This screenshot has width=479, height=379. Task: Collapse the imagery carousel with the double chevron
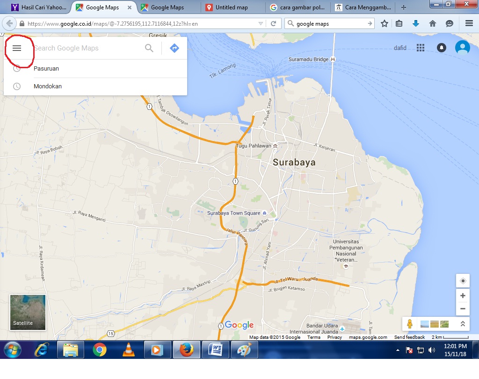[x=463, y=323]
